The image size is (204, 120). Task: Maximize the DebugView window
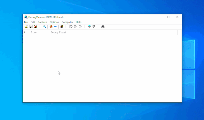coord(168,17)
